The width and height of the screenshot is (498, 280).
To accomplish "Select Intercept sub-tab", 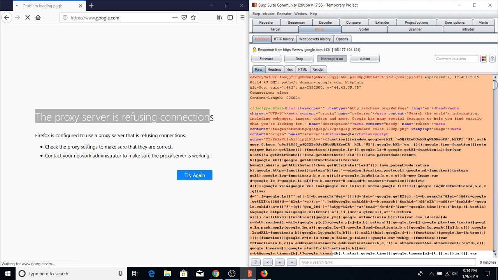I will click(261, 39).
